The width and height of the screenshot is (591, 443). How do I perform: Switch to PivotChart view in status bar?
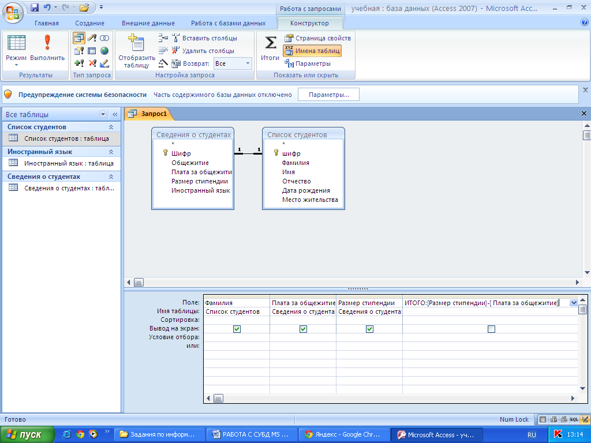(x=563, y=419)
